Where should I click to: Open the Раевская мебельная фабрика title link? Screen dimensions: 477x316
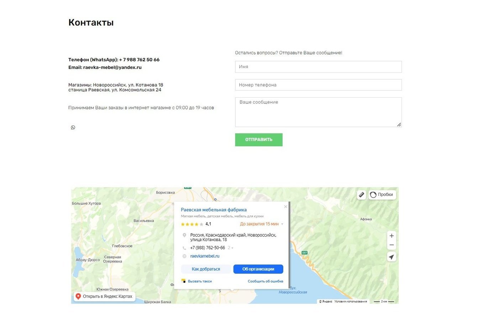point(214,210)
